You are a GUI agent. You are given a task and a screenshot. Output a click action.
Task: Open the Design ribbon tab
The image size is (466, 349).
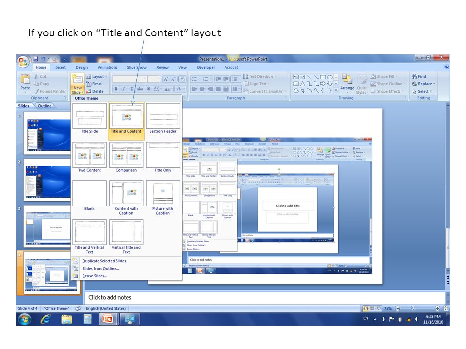(82, 68)
